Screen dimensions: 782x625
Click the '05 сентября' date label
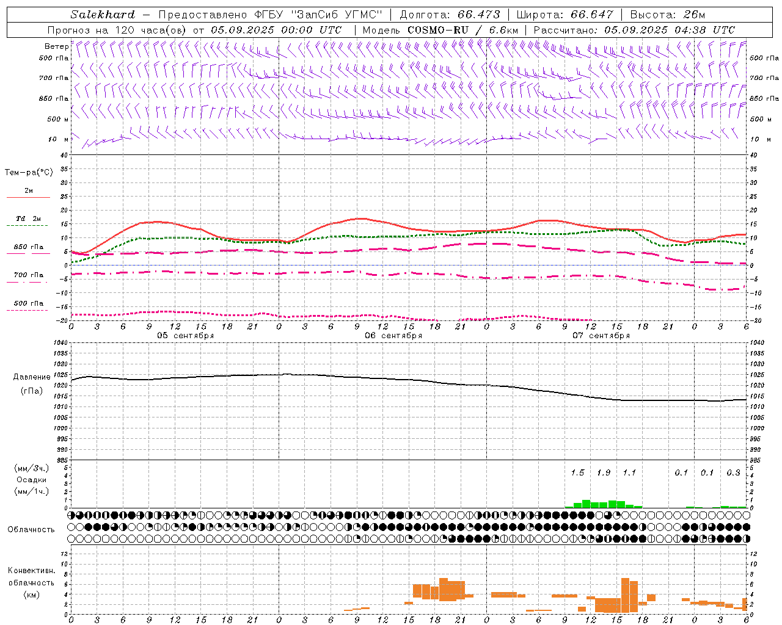coord(186,336)
